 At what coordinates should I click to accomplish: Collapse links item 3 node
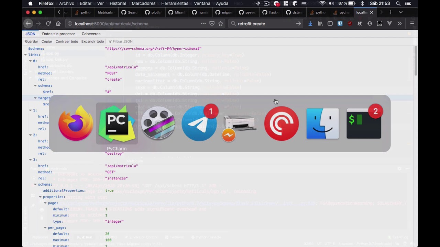coord(30,160)
